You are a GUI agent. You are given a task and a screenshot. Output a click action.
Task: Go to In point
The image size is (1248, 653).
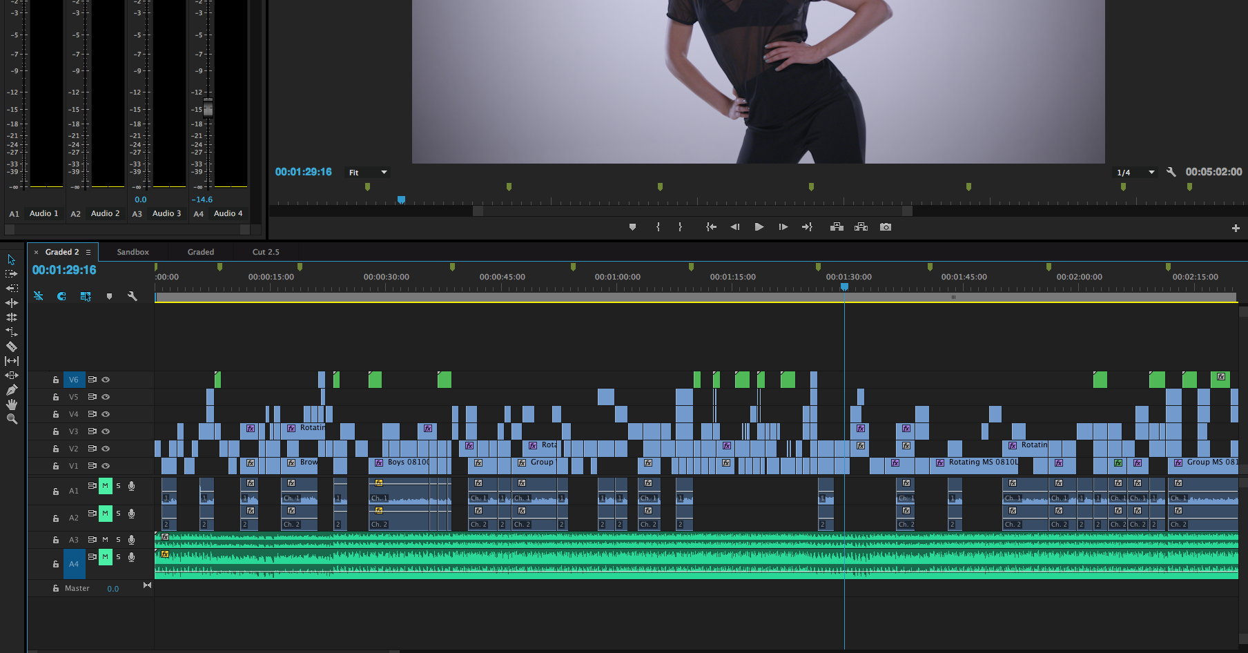711,227
